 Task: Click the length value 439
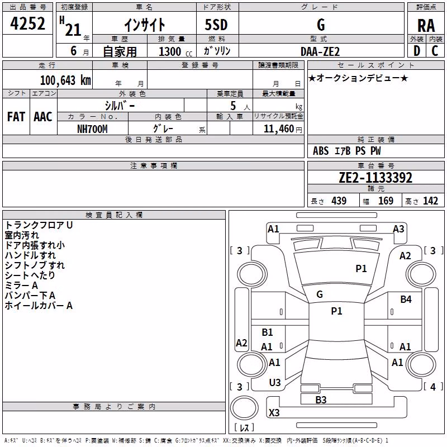(x=339, y=201)
